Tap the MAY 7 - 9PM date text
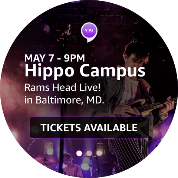178x178 pixels. [55, 58]
